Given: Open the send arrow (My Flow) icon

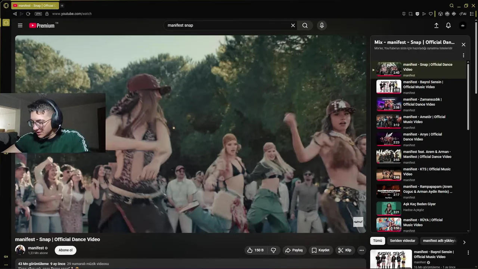Looking at the screenshot, I should 424,14.
